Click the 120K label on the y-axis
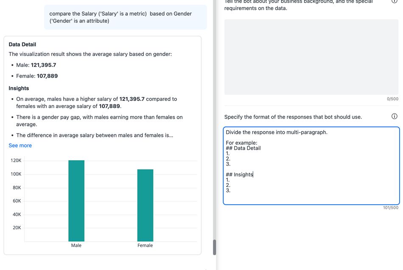Image resolution: width=403 pixels, height=270 pixels. [x=16, y=161]
